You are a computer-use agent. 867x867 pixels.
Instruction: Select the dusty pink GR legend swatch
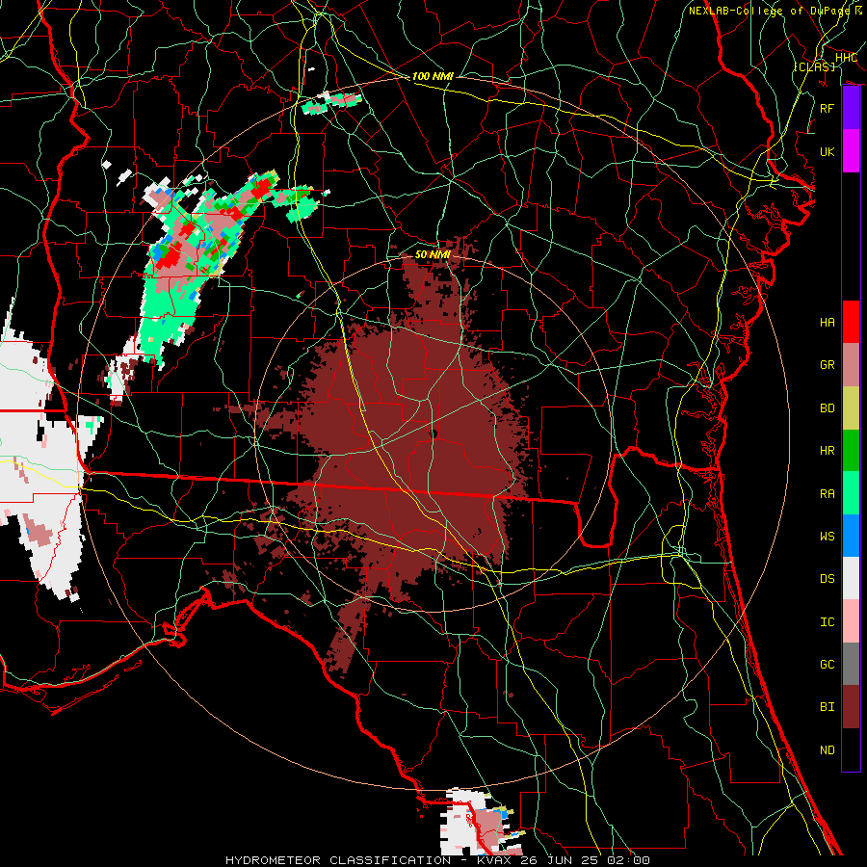[851, 364]
